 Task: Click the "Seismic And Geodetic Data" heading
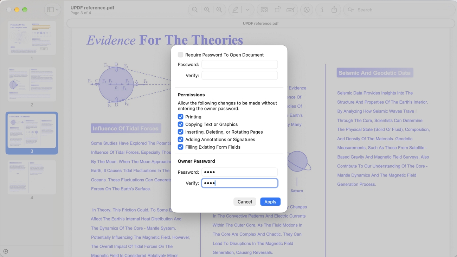[374, 73]
